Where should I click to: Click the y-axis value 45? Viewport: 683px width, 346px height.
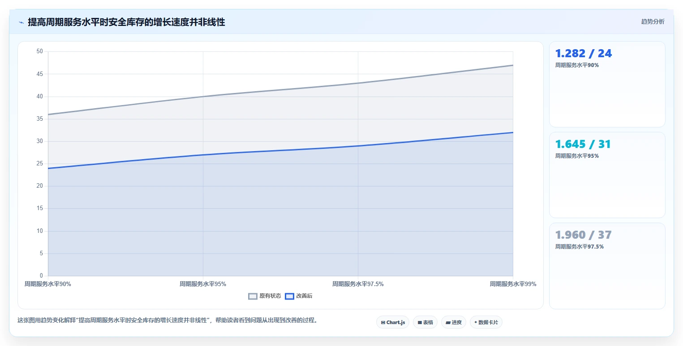[x=39, y=74]
